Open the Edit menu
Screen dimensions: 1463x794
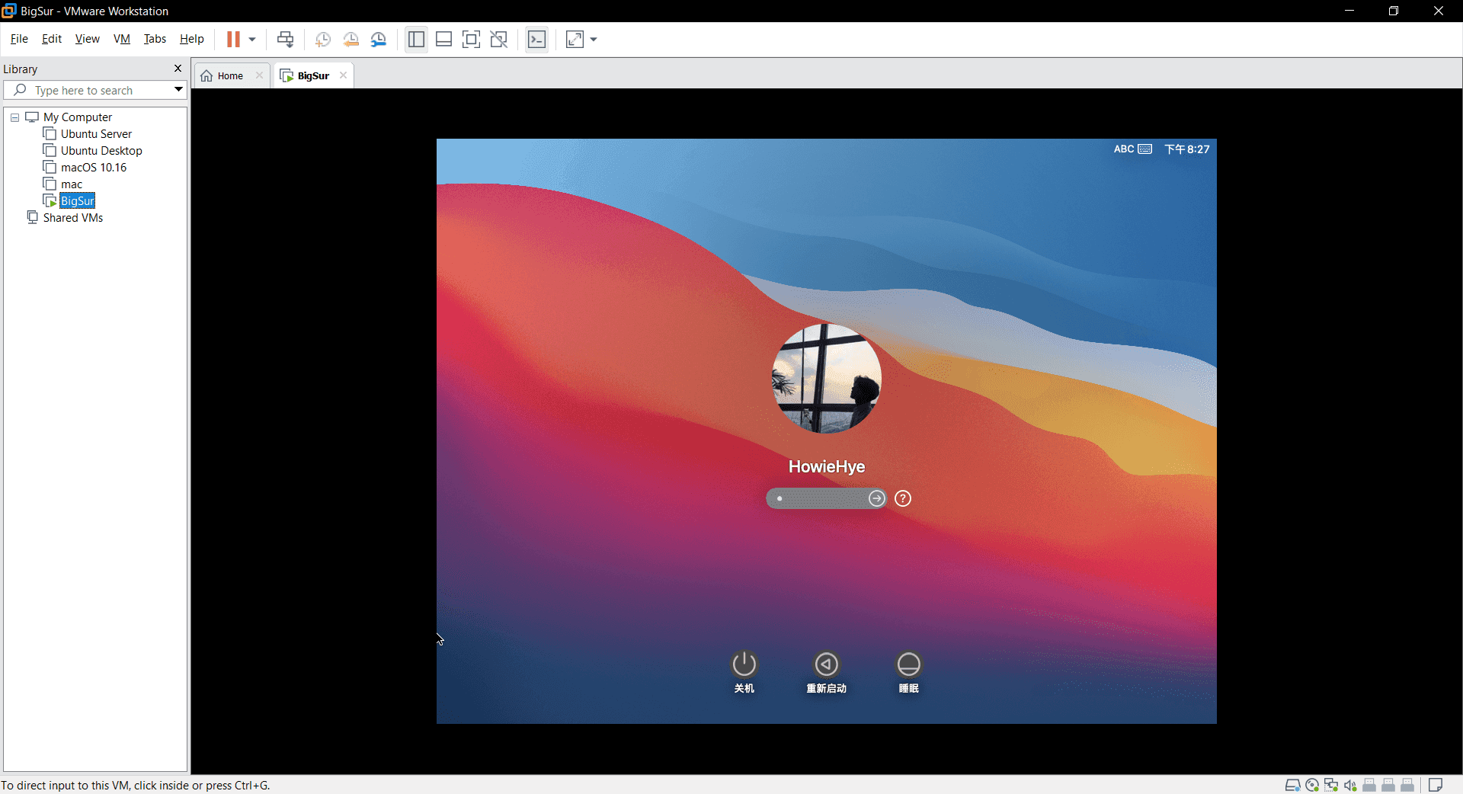52,39
